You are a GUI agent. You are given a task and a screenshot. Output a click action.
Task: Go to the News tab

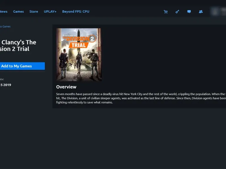(x=4, y=12)
